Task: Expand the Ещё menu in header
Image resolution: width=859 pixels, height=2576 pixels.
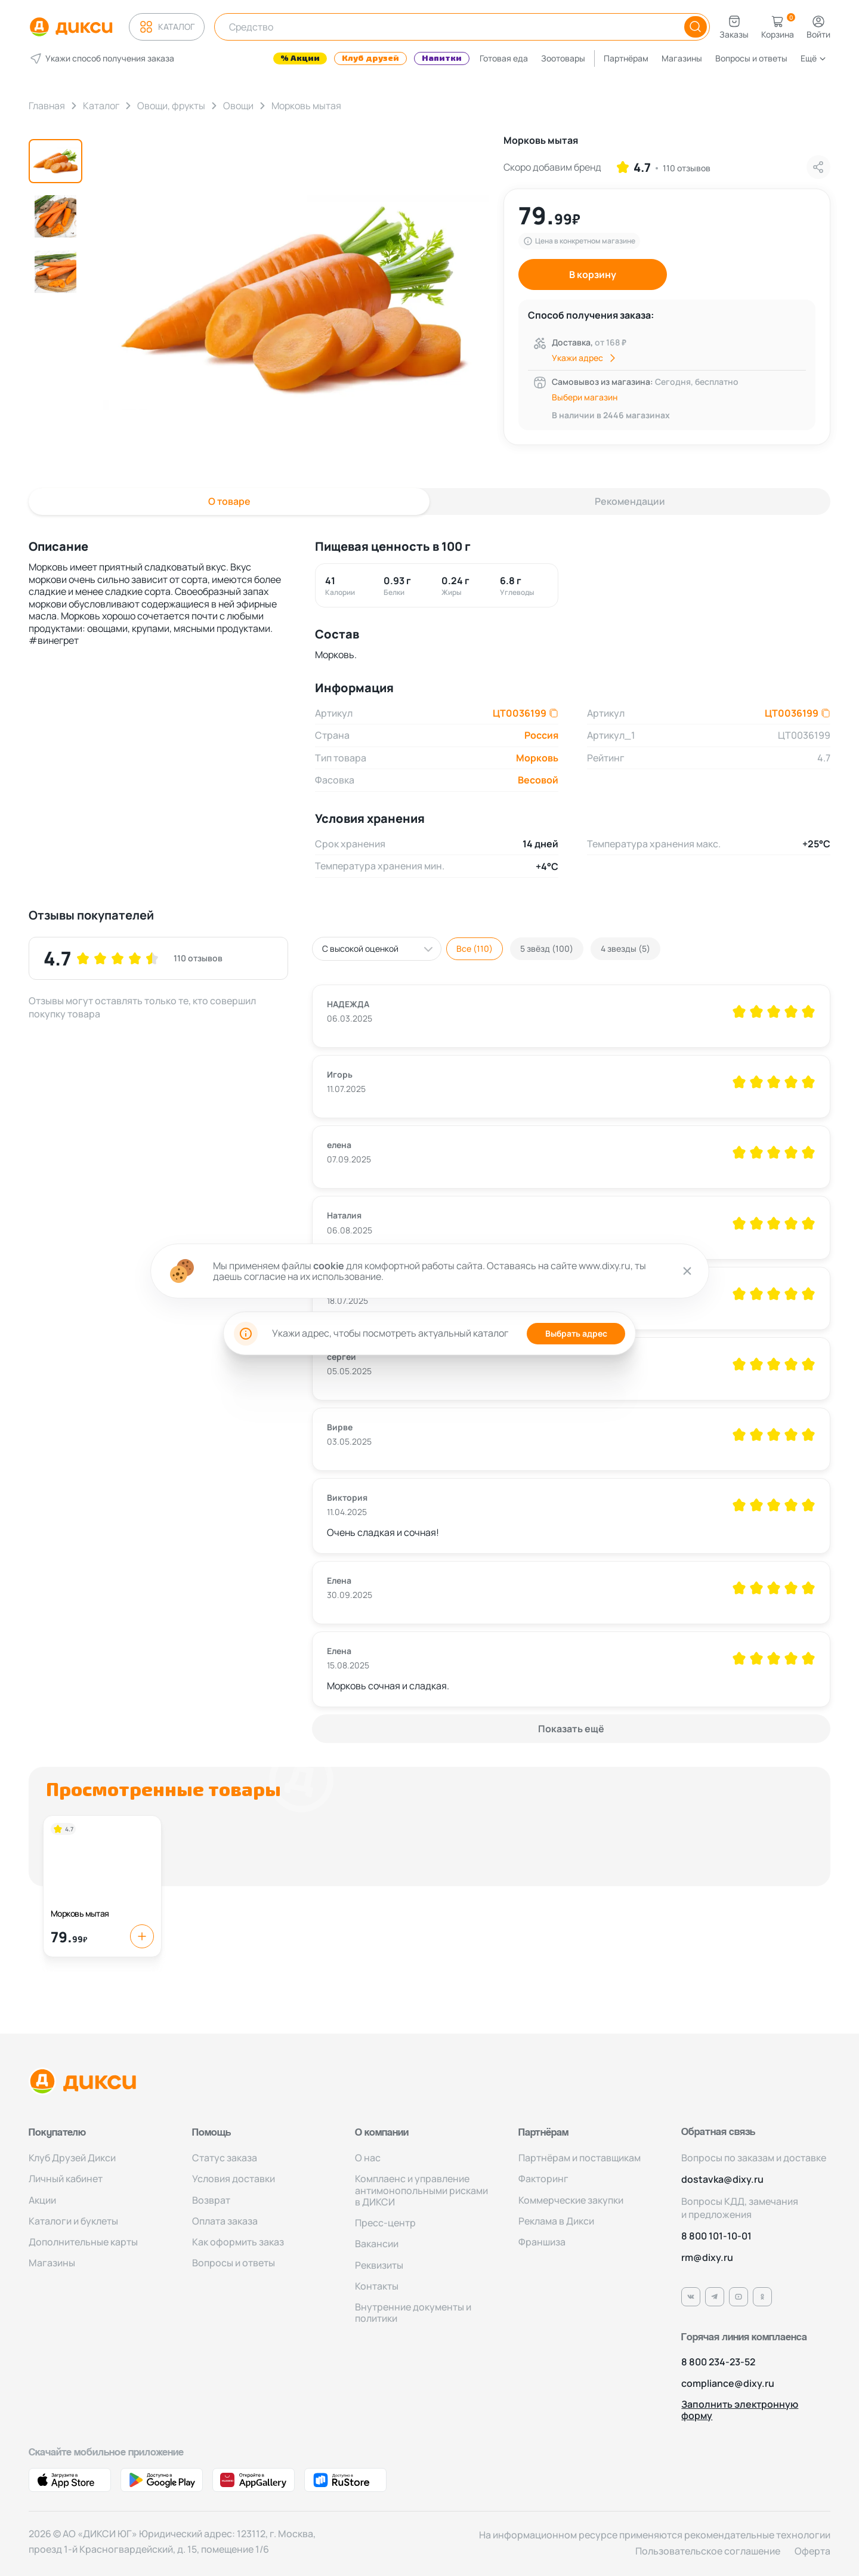Action: [x=813, y=59]
